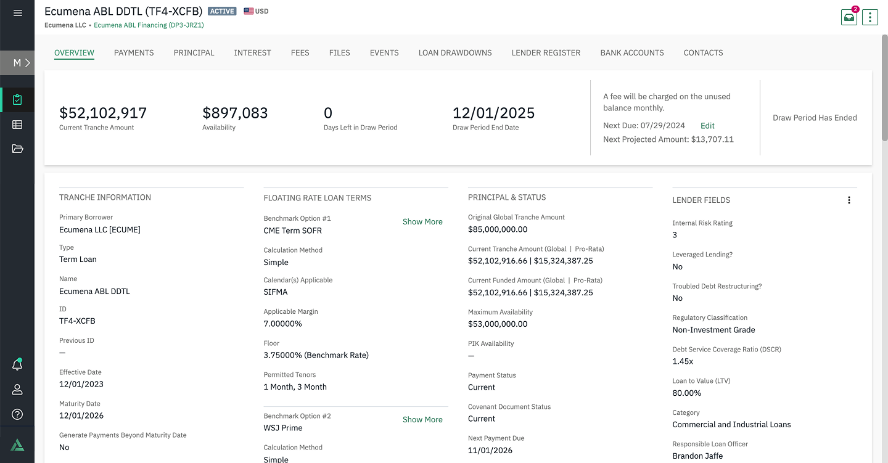
Task: Switch to the Files tab
Action: click(x=340, y=52)
